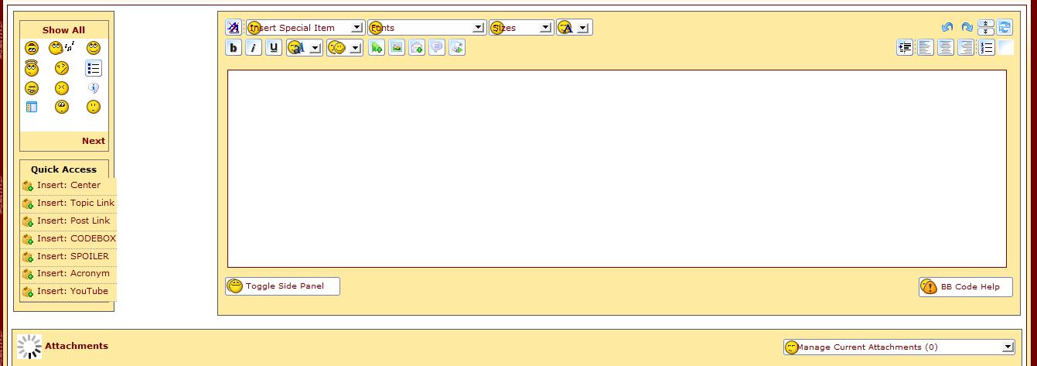Open the Insert Special Item dropdown
Screen dimensions: 1037x366
(305, 27)
